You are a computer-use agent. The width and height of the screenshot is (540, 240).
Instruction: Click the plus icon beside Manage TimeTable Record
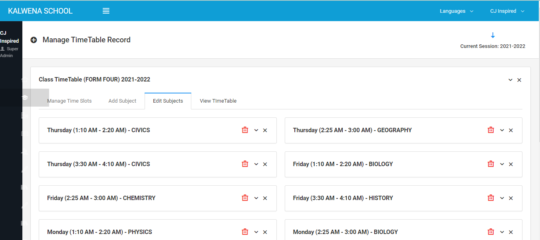click(x=34, y=40)
